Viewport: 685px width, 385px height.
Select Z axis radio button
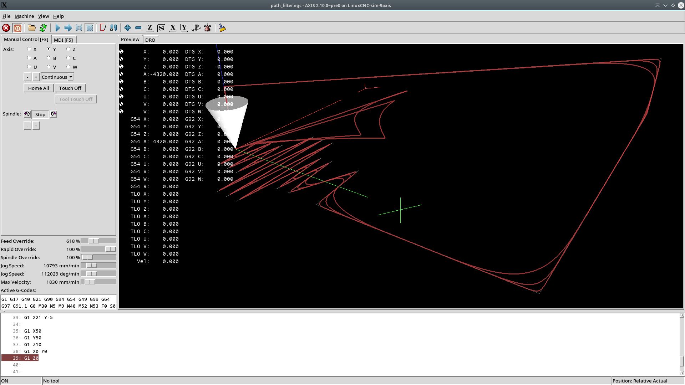click(68, 49)
